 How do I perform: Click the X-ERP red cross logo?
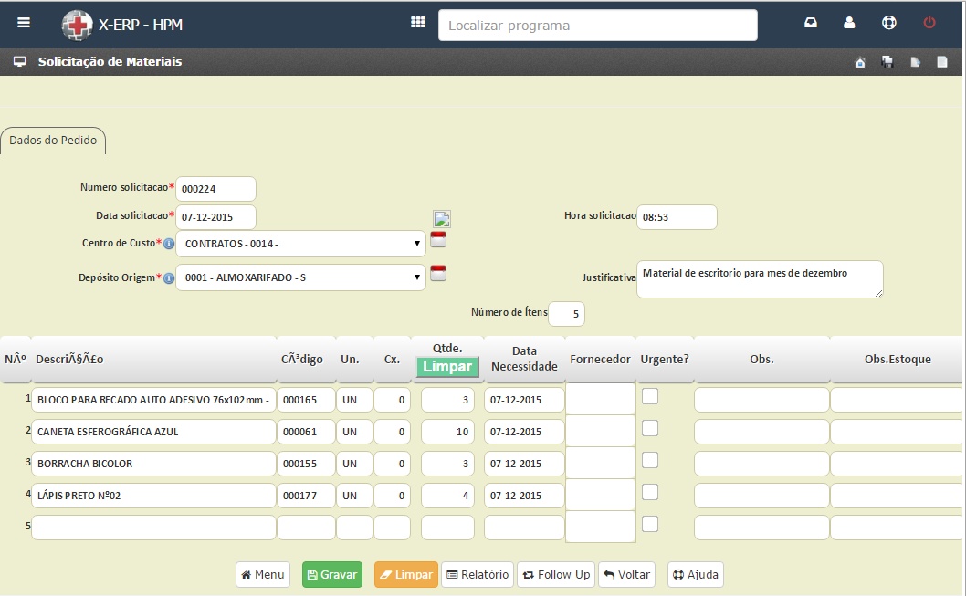tap(77, 26)
